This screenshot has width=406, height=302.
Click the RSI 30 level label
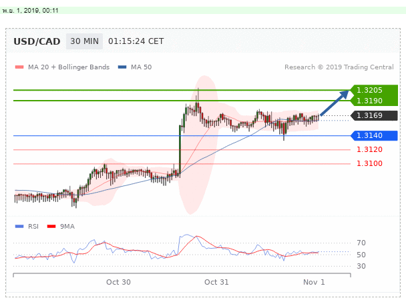click(361, 266)
